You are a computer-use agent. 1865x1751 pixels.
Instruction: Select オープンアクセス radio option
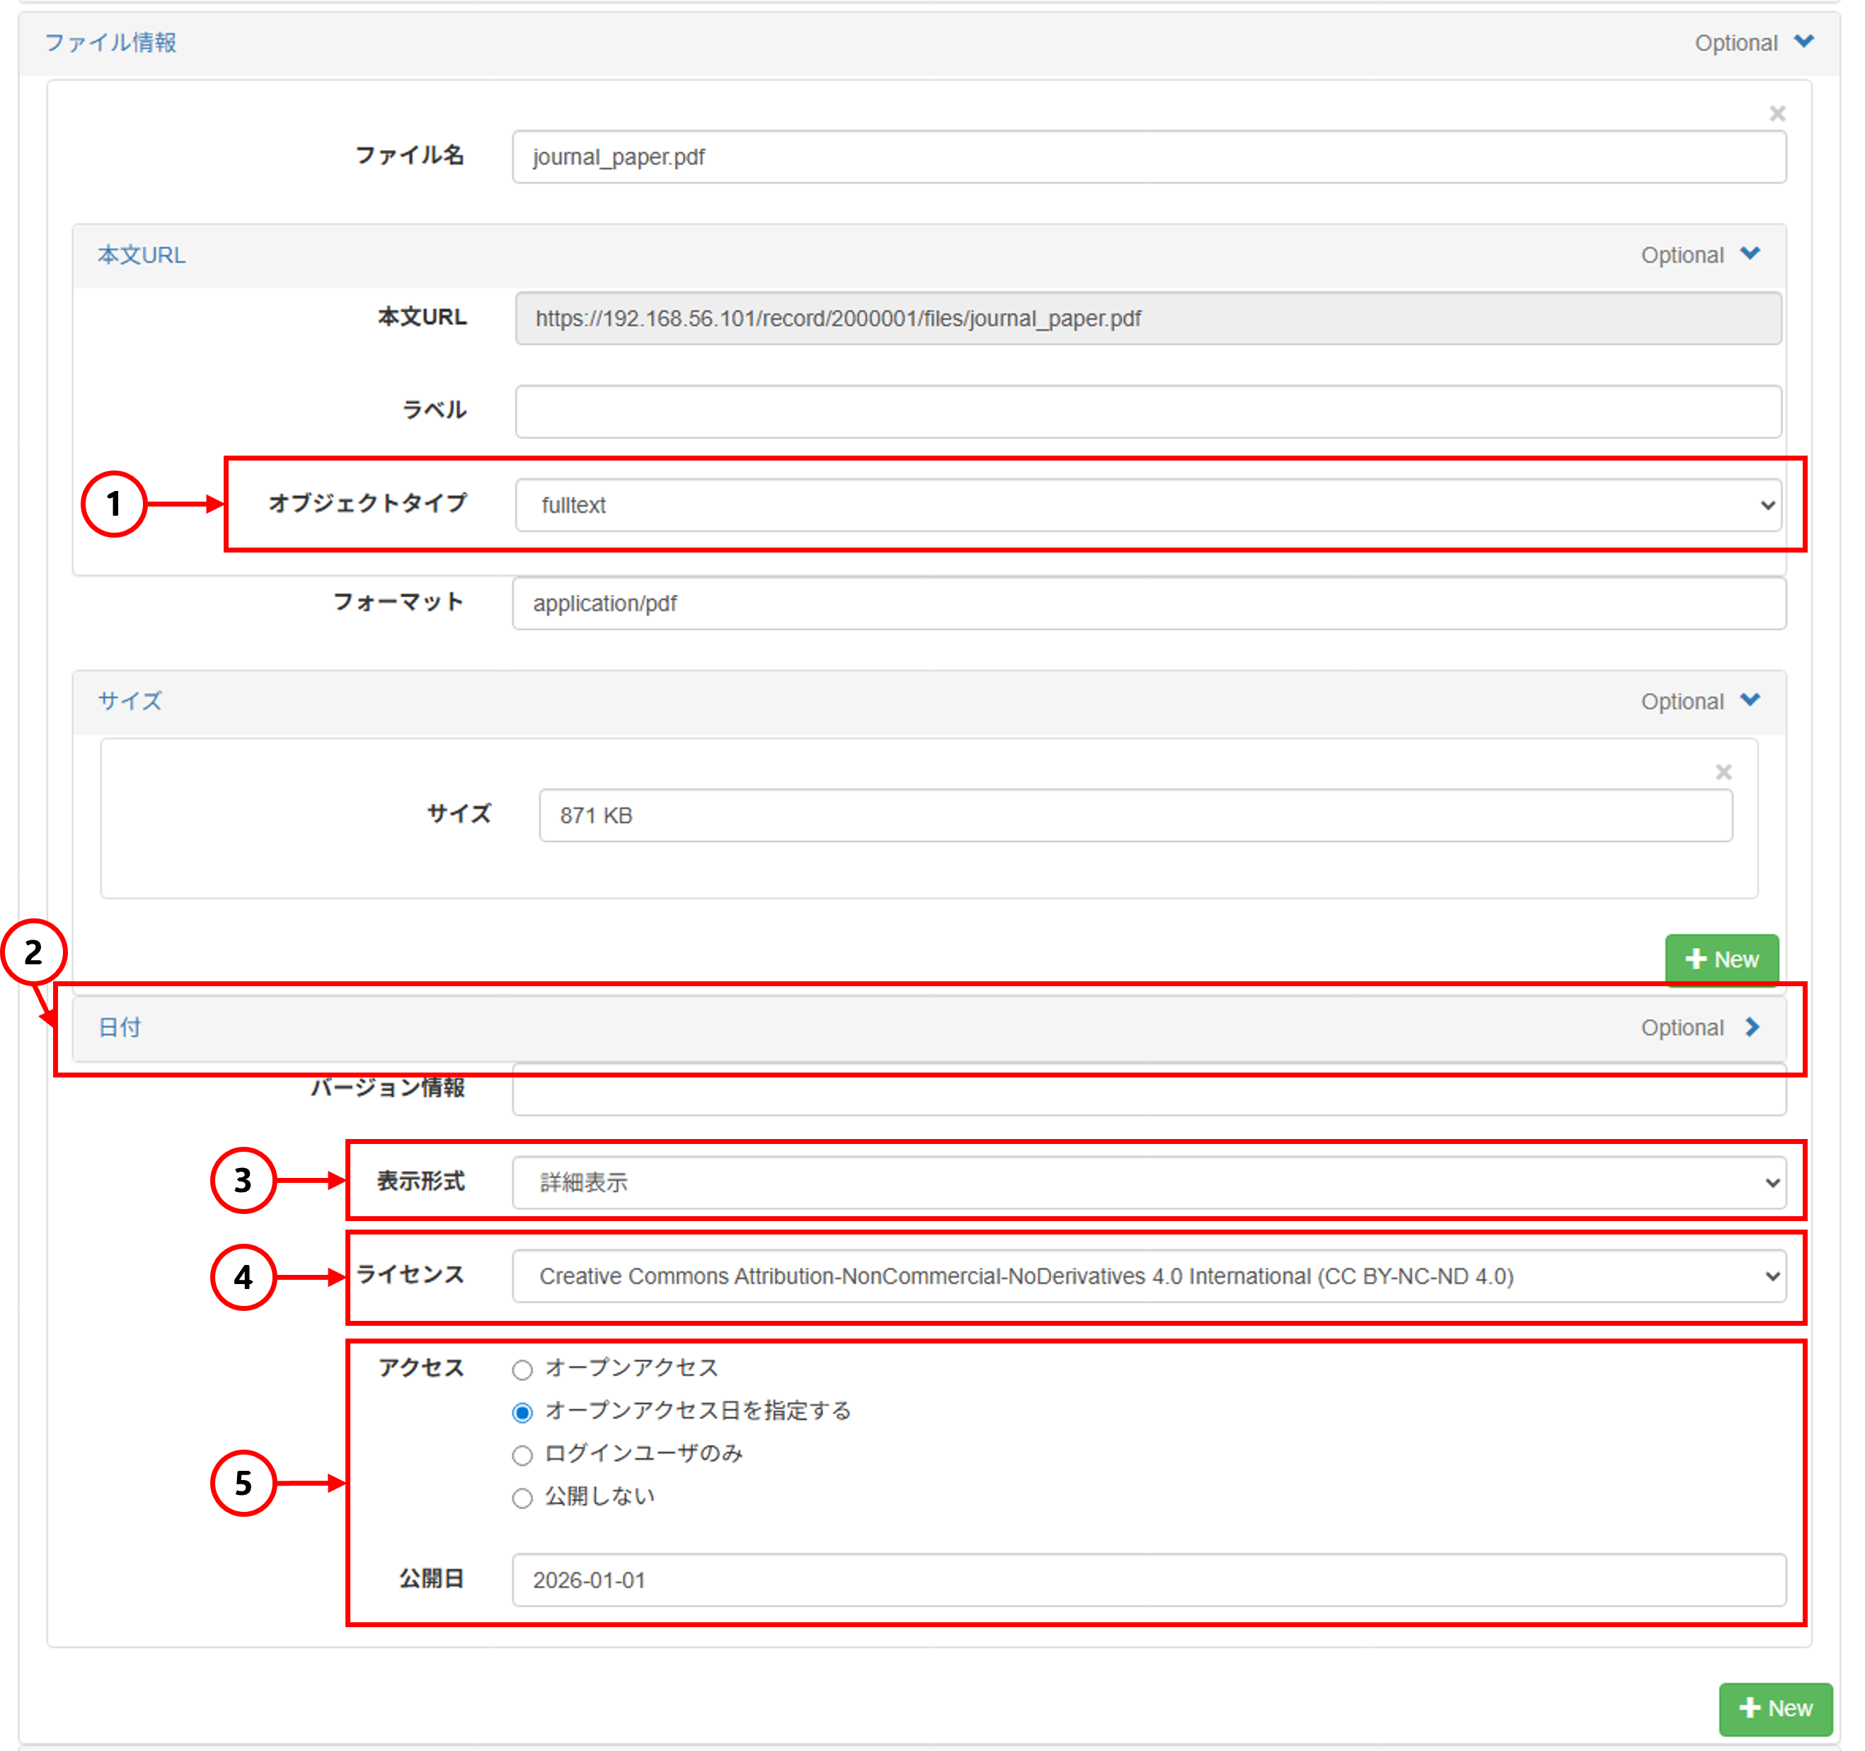(x=522, y=1369)
